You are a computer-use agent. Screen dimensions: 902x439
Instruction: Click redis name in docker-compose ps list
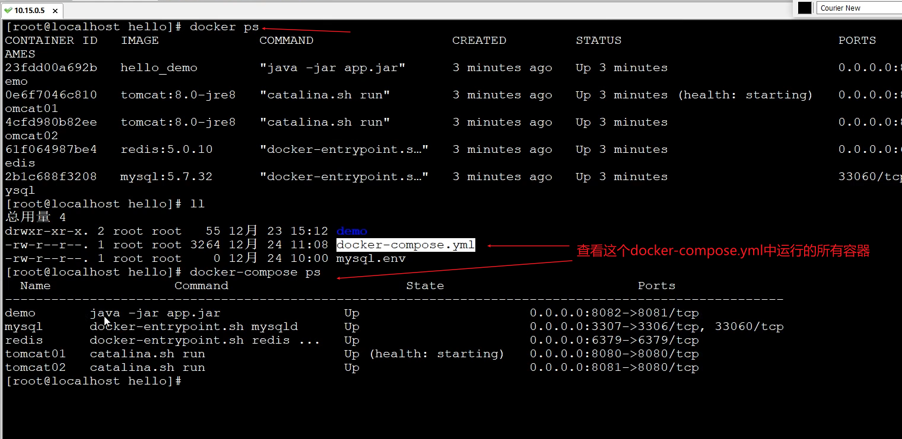tap(24, 340)
